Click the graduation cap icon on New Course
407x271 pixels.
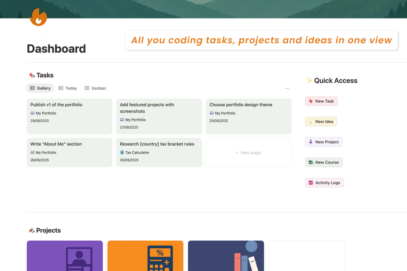pyautogui.click(x=311, y=162)
